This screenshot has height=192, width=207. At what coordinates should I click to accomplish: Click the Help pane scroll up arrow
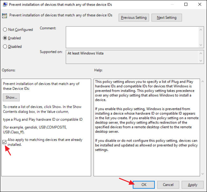pos(203,82)
